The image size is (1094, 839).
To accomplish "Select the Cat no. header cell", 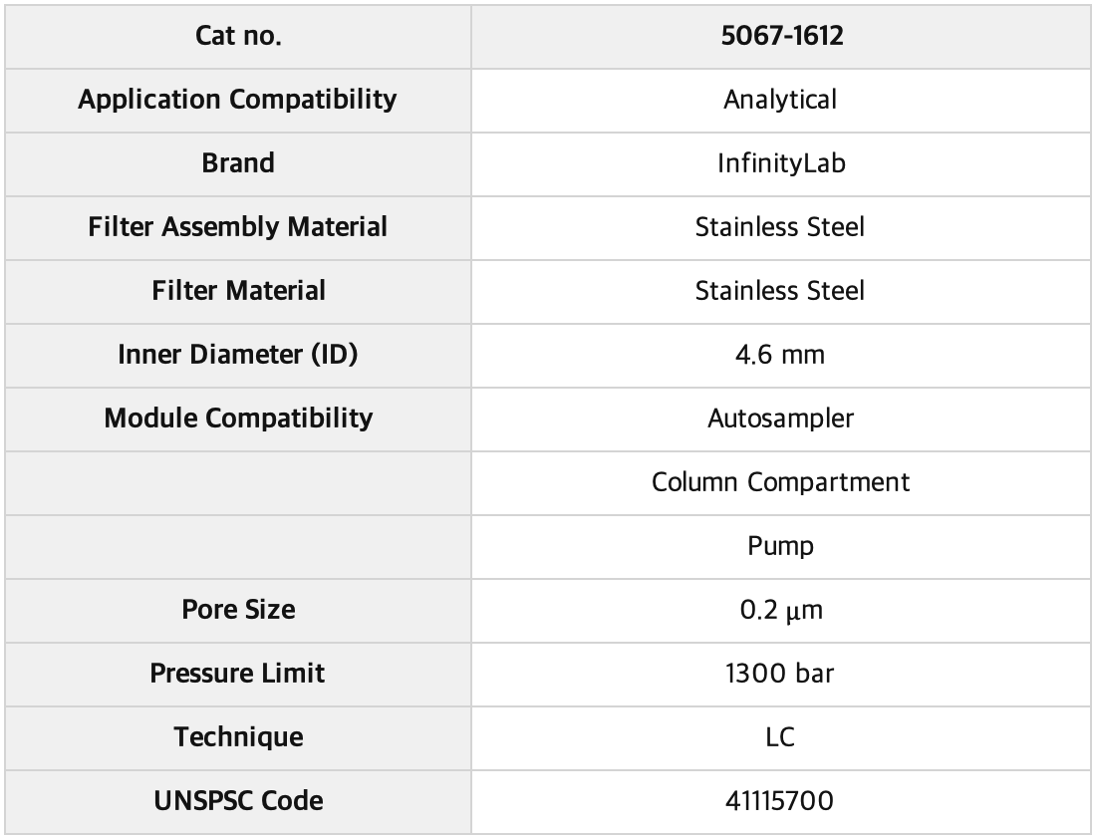I will click(x=238, y=36).
